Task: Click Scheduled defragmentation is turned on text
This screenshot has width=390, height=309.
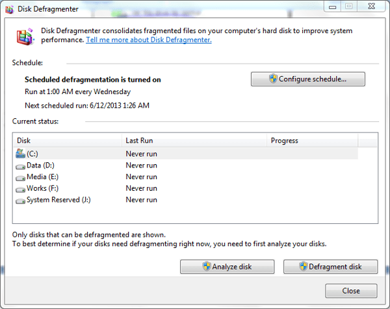Action: pyautogui.click(x=92, y=79)
